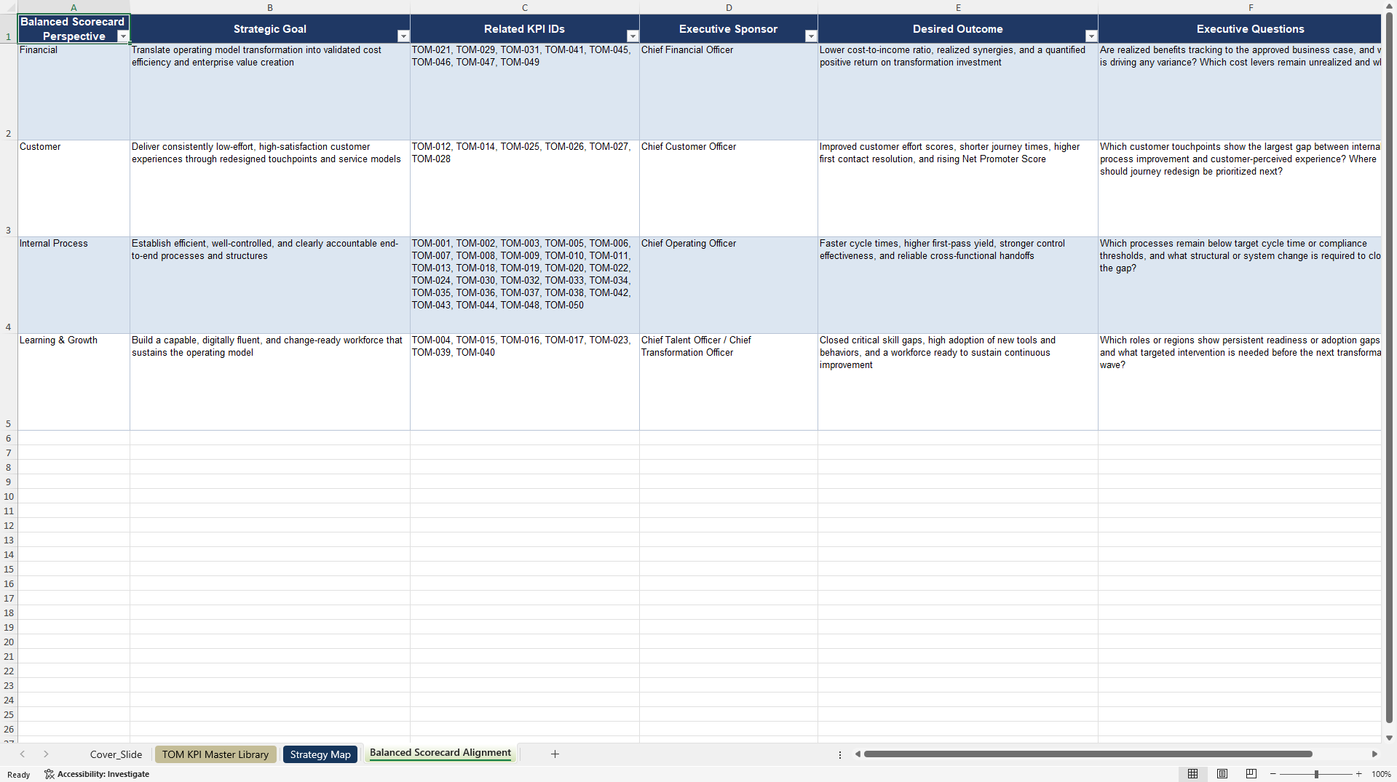Viewport: 1397px width, 782px height.
Task: Select row 2 header
Action: click(x=9, y=92)
